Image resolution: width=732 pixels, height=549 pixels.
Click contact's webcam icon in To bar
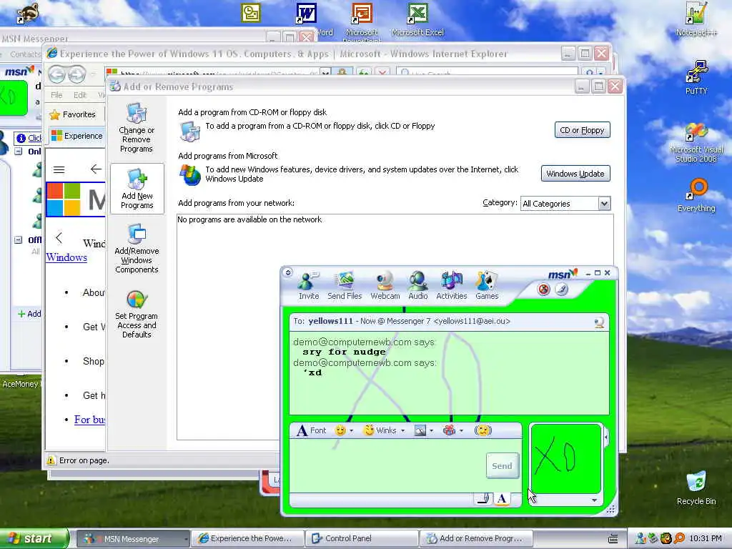599,322
